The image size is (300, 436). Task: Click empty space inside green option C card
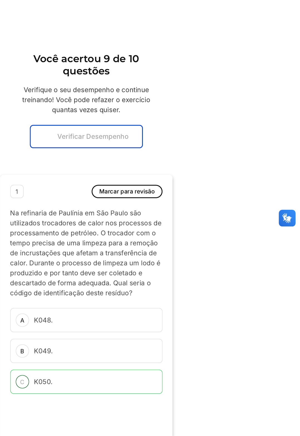pos(111,382)
